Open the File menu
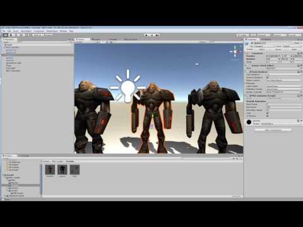Image resolution: width=303 pixels, height=227 pixels. pos(4,31)
